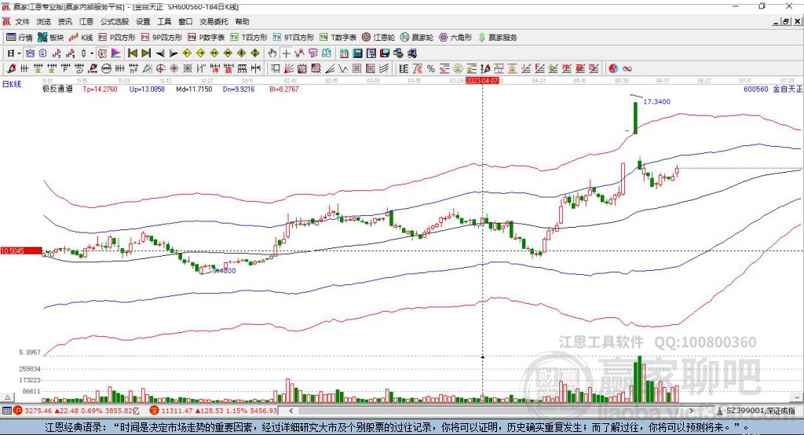Screen dimensions: 804x435
Task: Click the 17.3400 high price label
Action: pos(657,101)
